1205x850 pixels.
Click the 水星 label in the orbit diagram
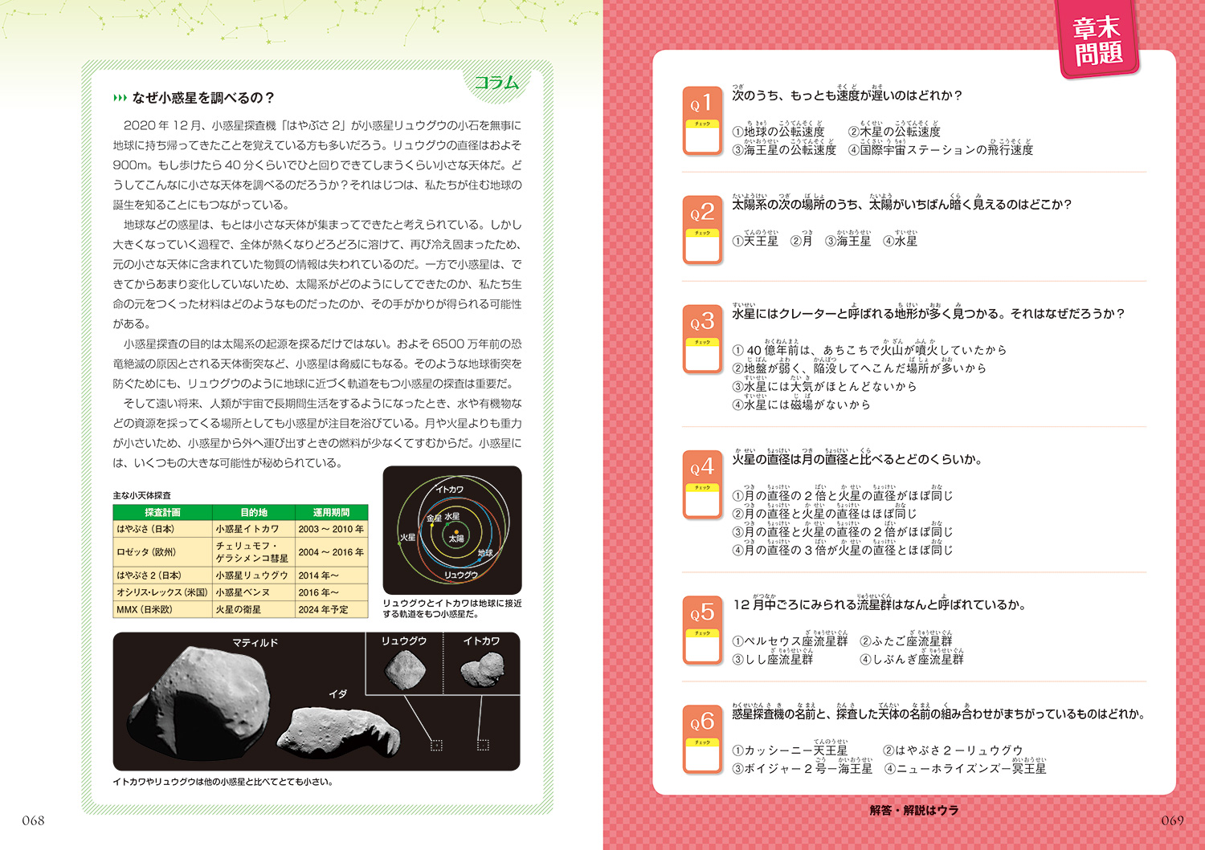452,516
